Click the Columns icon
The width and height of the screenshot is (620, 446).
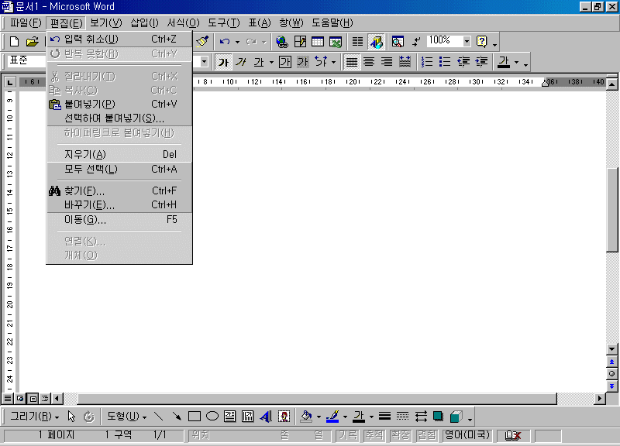(x=357, y=42)
